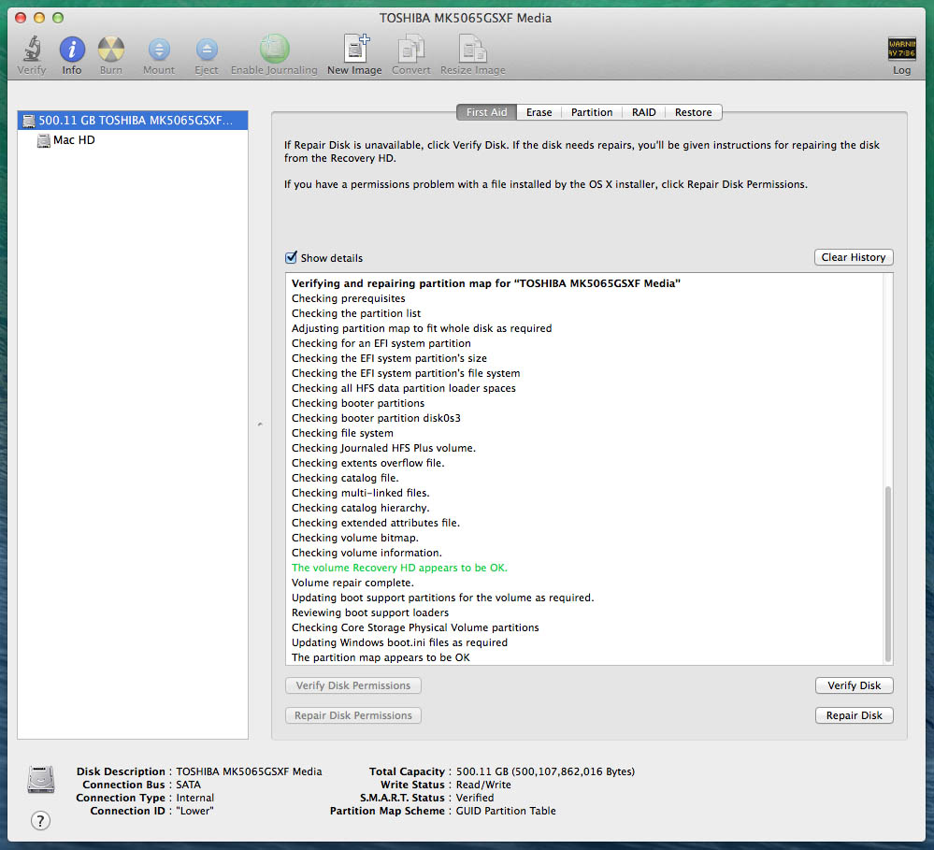Click the 'GUID Partition Table' scheme value
Image resolution: width=934 pixels, height=850 pixels.
(x=506, y=811)
